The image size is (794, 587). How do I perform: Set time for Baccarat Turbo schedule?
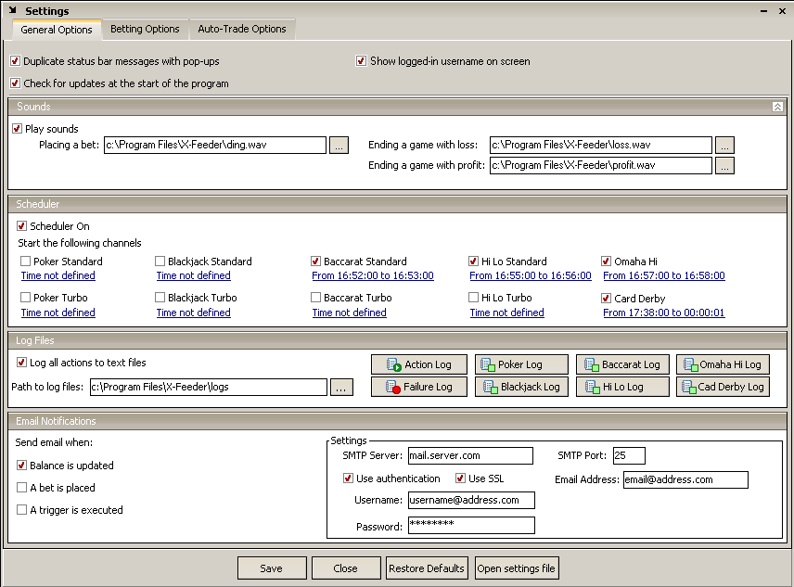click(350, 313)
